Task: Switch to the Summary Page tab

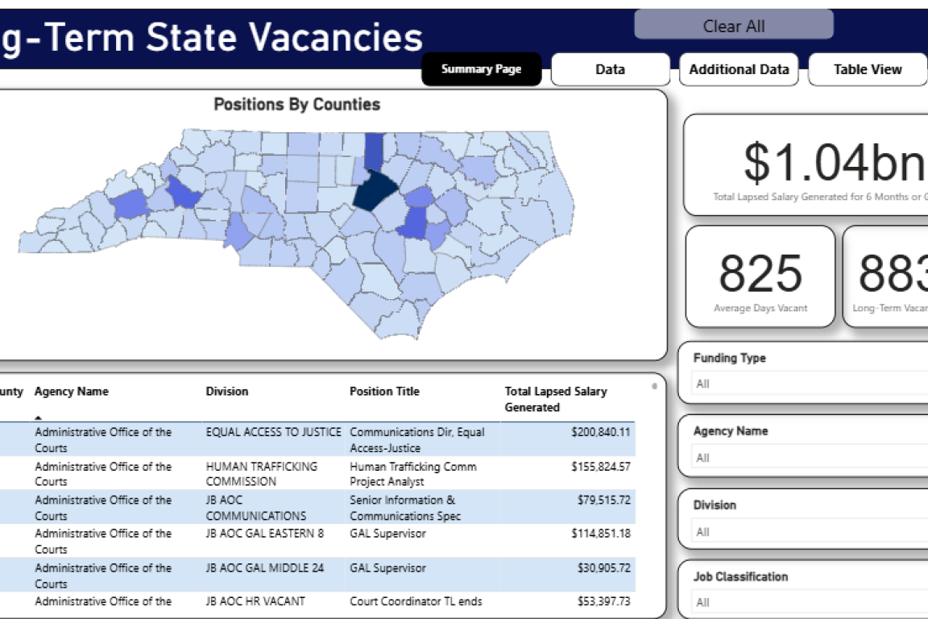Action: [481, 69]
